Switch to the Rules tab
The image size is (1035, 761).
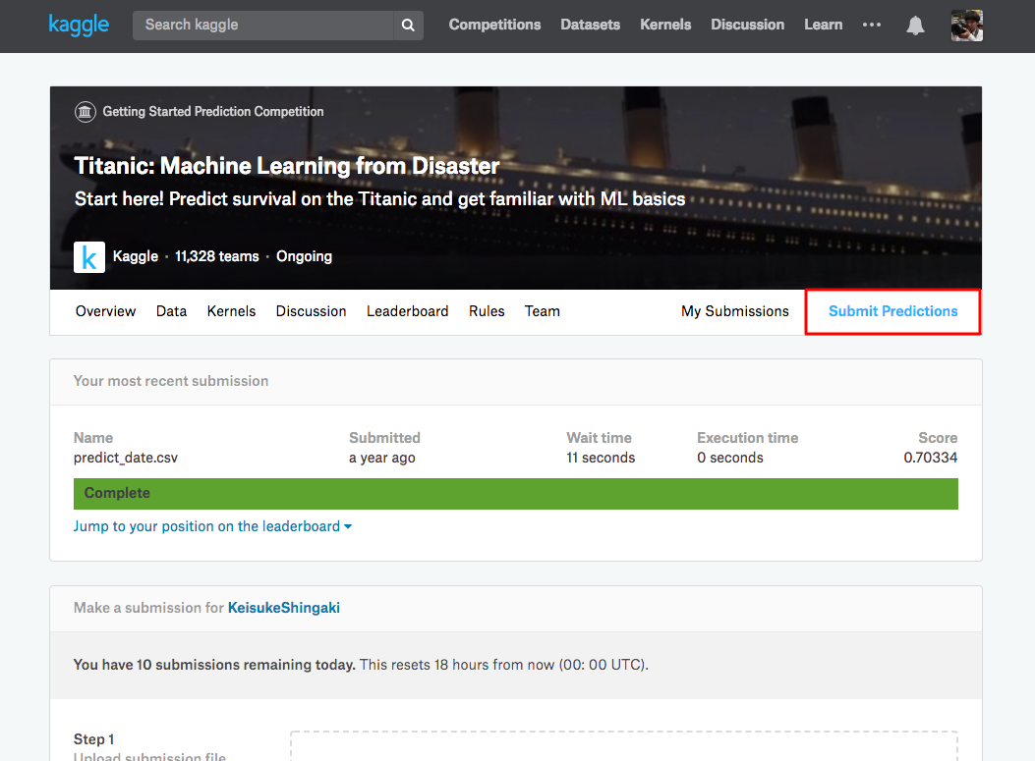487,311
